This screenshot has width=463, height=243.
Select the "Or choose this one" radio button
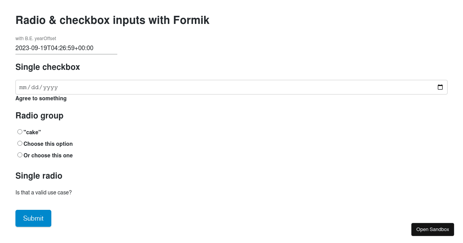click(20, 155)
